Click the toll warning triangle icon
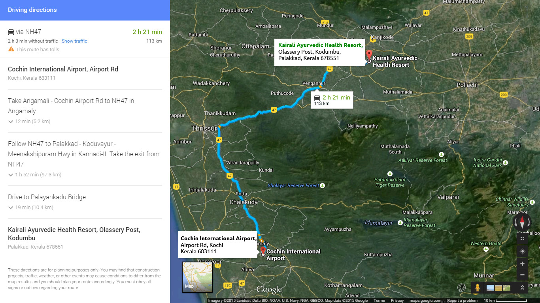540x303 pixels. coord(11,49)
